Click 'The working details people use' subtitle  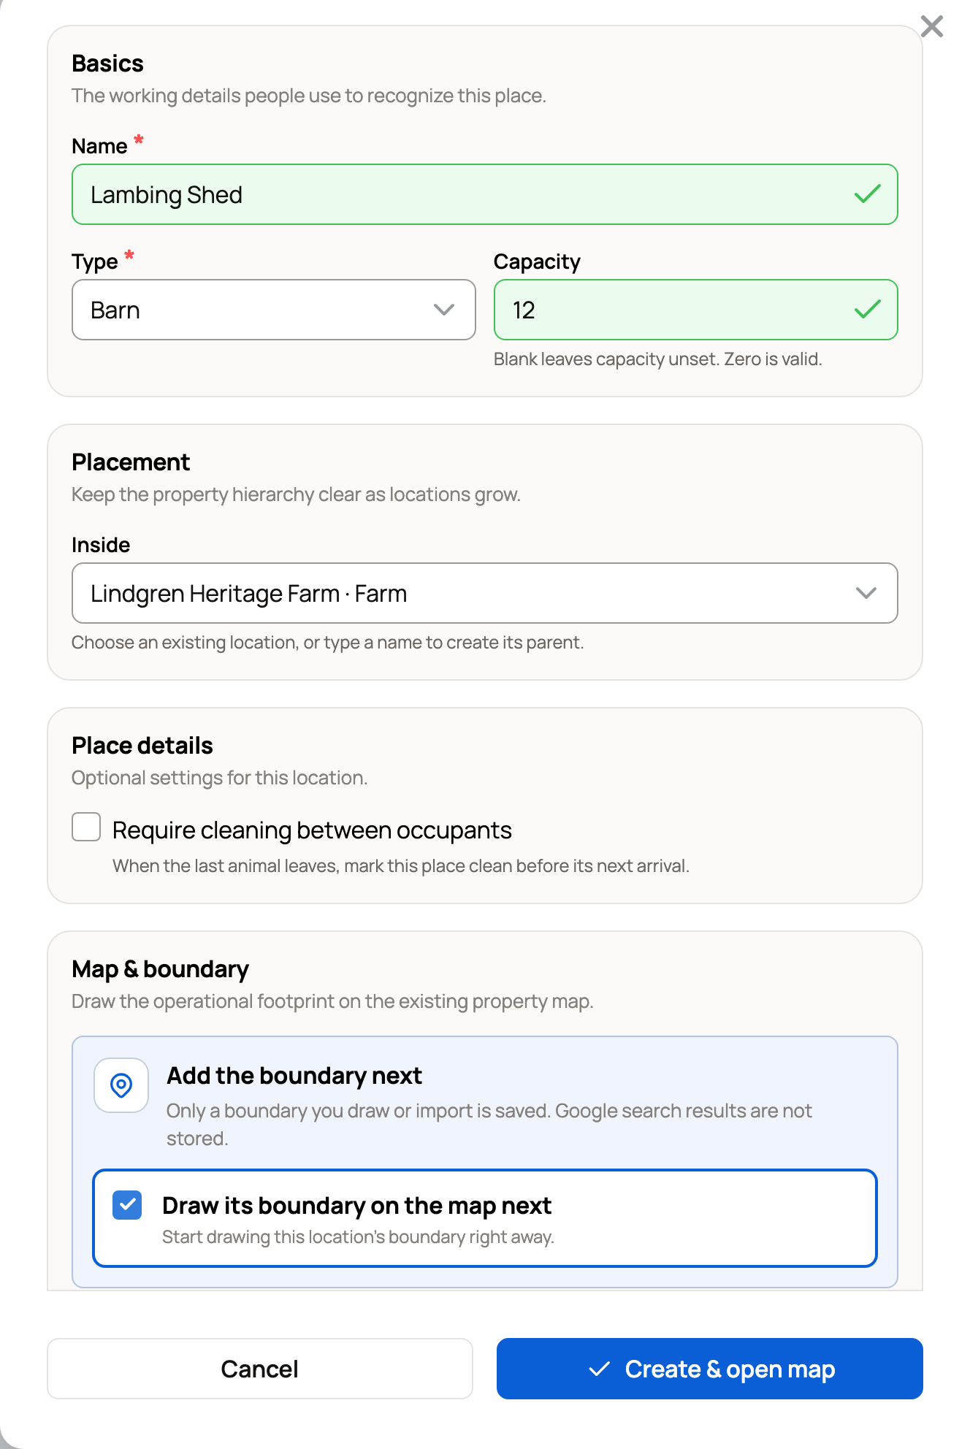(309, 96)
